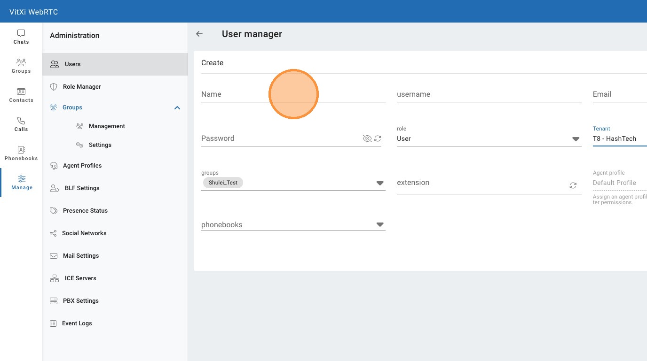Open the Calls phone icon

[21, 121]
